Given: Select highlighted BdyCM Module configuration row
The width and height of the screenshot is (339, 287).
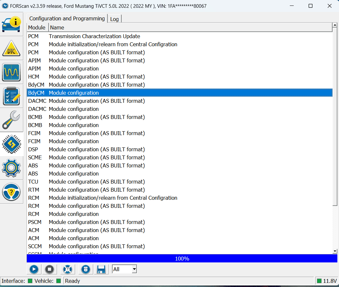Looking at the screenshot, I should tap(180, 93).
